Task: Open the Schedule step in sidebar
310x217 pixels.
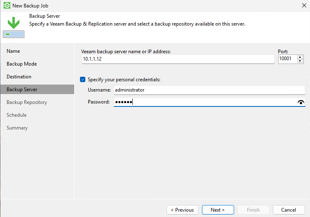Action: click(16, 115)
